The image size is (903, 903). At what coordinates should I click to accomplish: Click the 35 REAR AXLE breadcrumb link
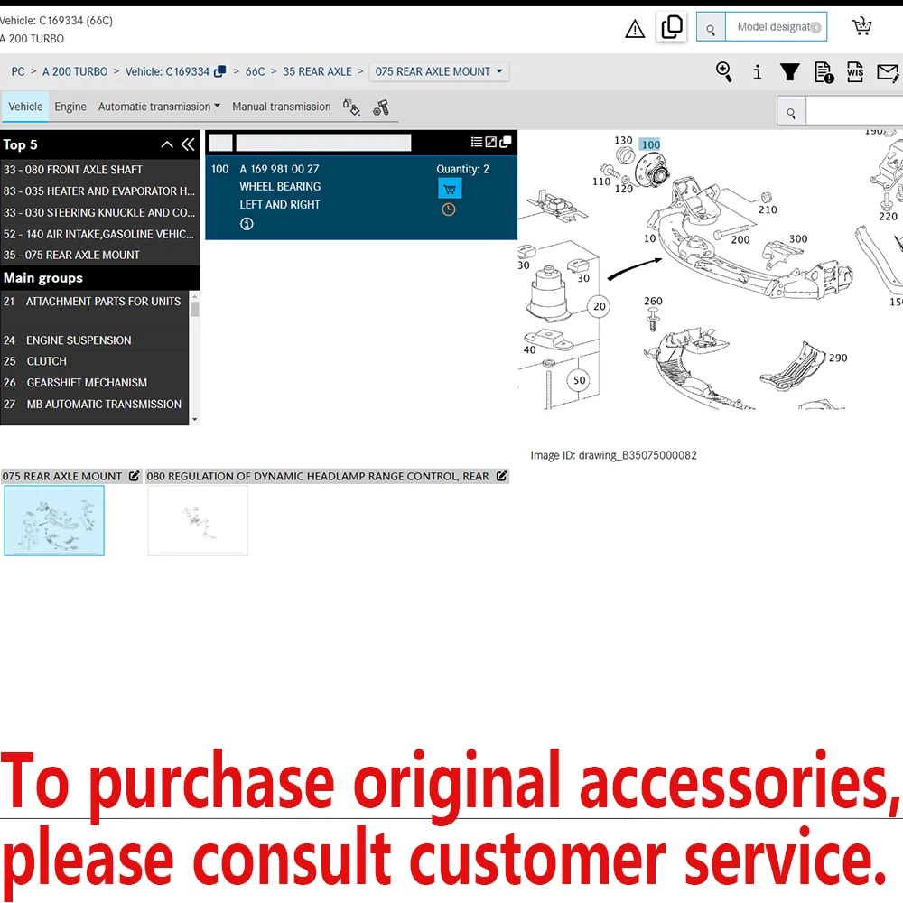(317, 71)
